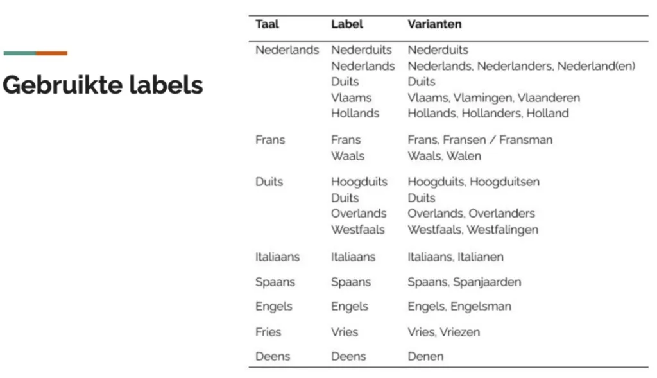657x378 pixels.
Task: Click the "Vlaams, Vlamingen, Vlaanderen" variants text
Action: click(493, 98)
